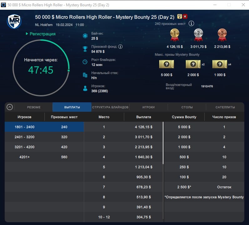
Task: Switch to the Резюме tab
Action: tap(33, 107)
